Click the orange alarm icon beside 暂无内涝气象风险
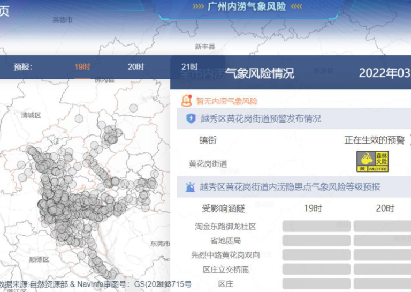Screen dimensions: 411x292 click(x=186, y=100)
